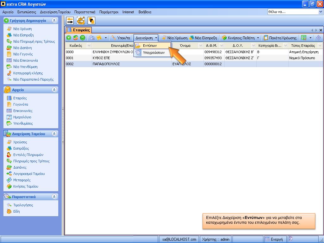Click the Καταγραφή κλήσης phone icon
The width and height of the screenshot is (324, 243).
9,73
